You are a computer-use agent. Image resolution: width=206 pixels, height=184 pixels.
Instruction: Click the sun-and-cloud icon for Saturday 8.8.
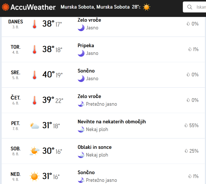pos(34,151)
